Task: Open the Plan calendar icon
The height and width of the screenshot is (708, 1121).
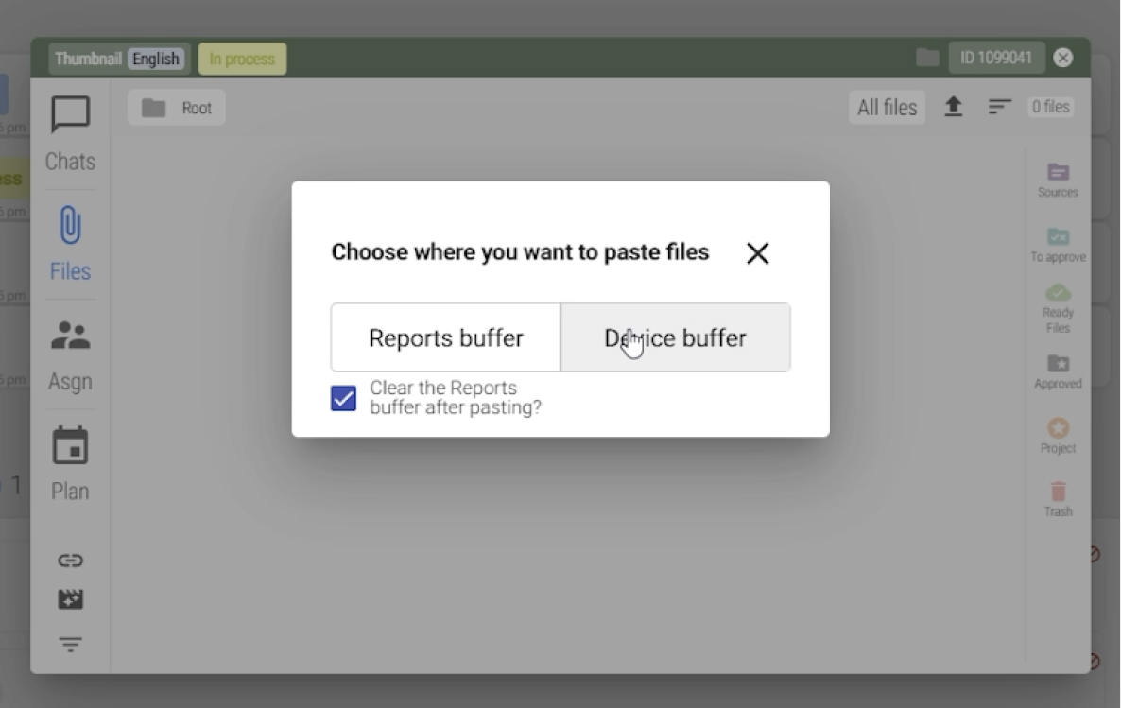Action: click(x=70, y=446)
